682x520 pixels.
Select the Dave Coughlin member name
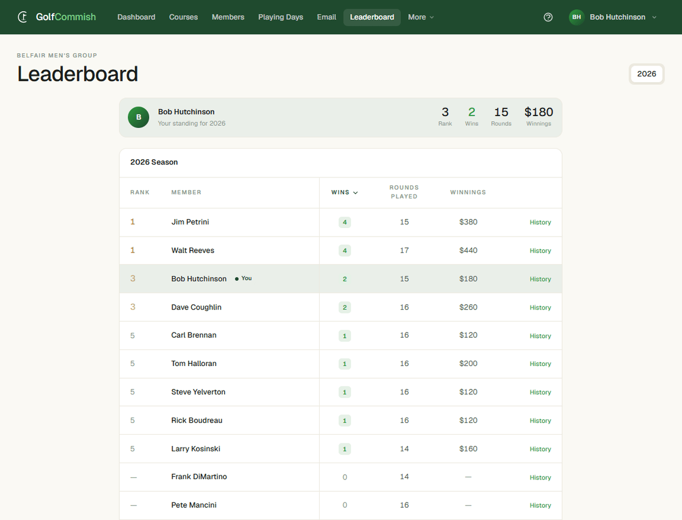click(x=196, y=307)
